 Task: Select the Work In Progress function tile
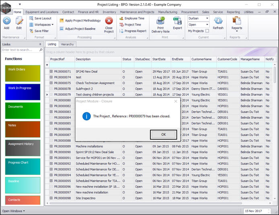[x=23, y=91]
